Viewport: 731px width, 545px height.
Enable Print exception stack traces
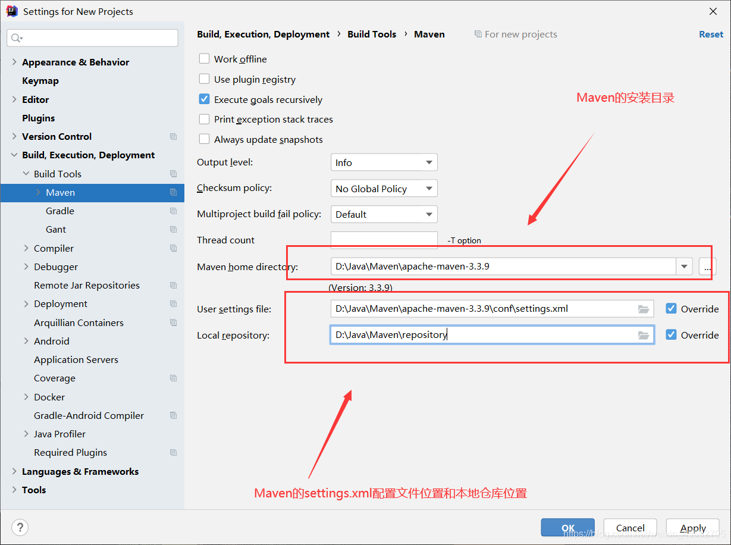(204, 119)
